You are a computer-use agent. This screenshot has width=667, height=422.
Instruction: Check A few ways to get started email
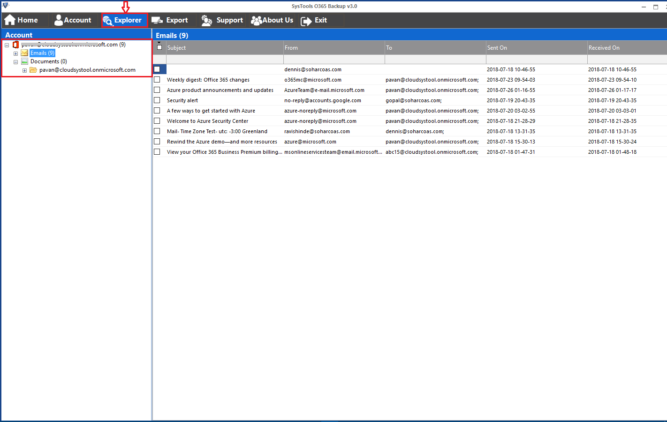click(157, 110)
